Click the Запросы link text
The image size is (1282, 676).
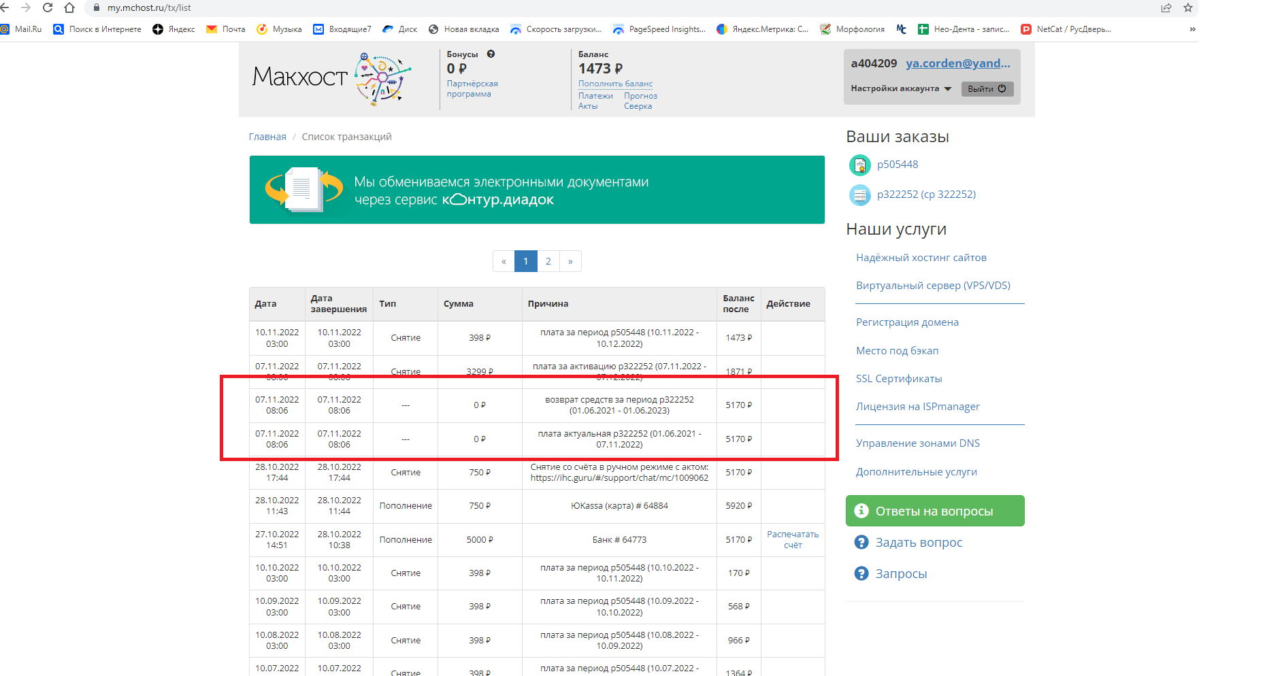pyautogui.click(x=901, y=574)
